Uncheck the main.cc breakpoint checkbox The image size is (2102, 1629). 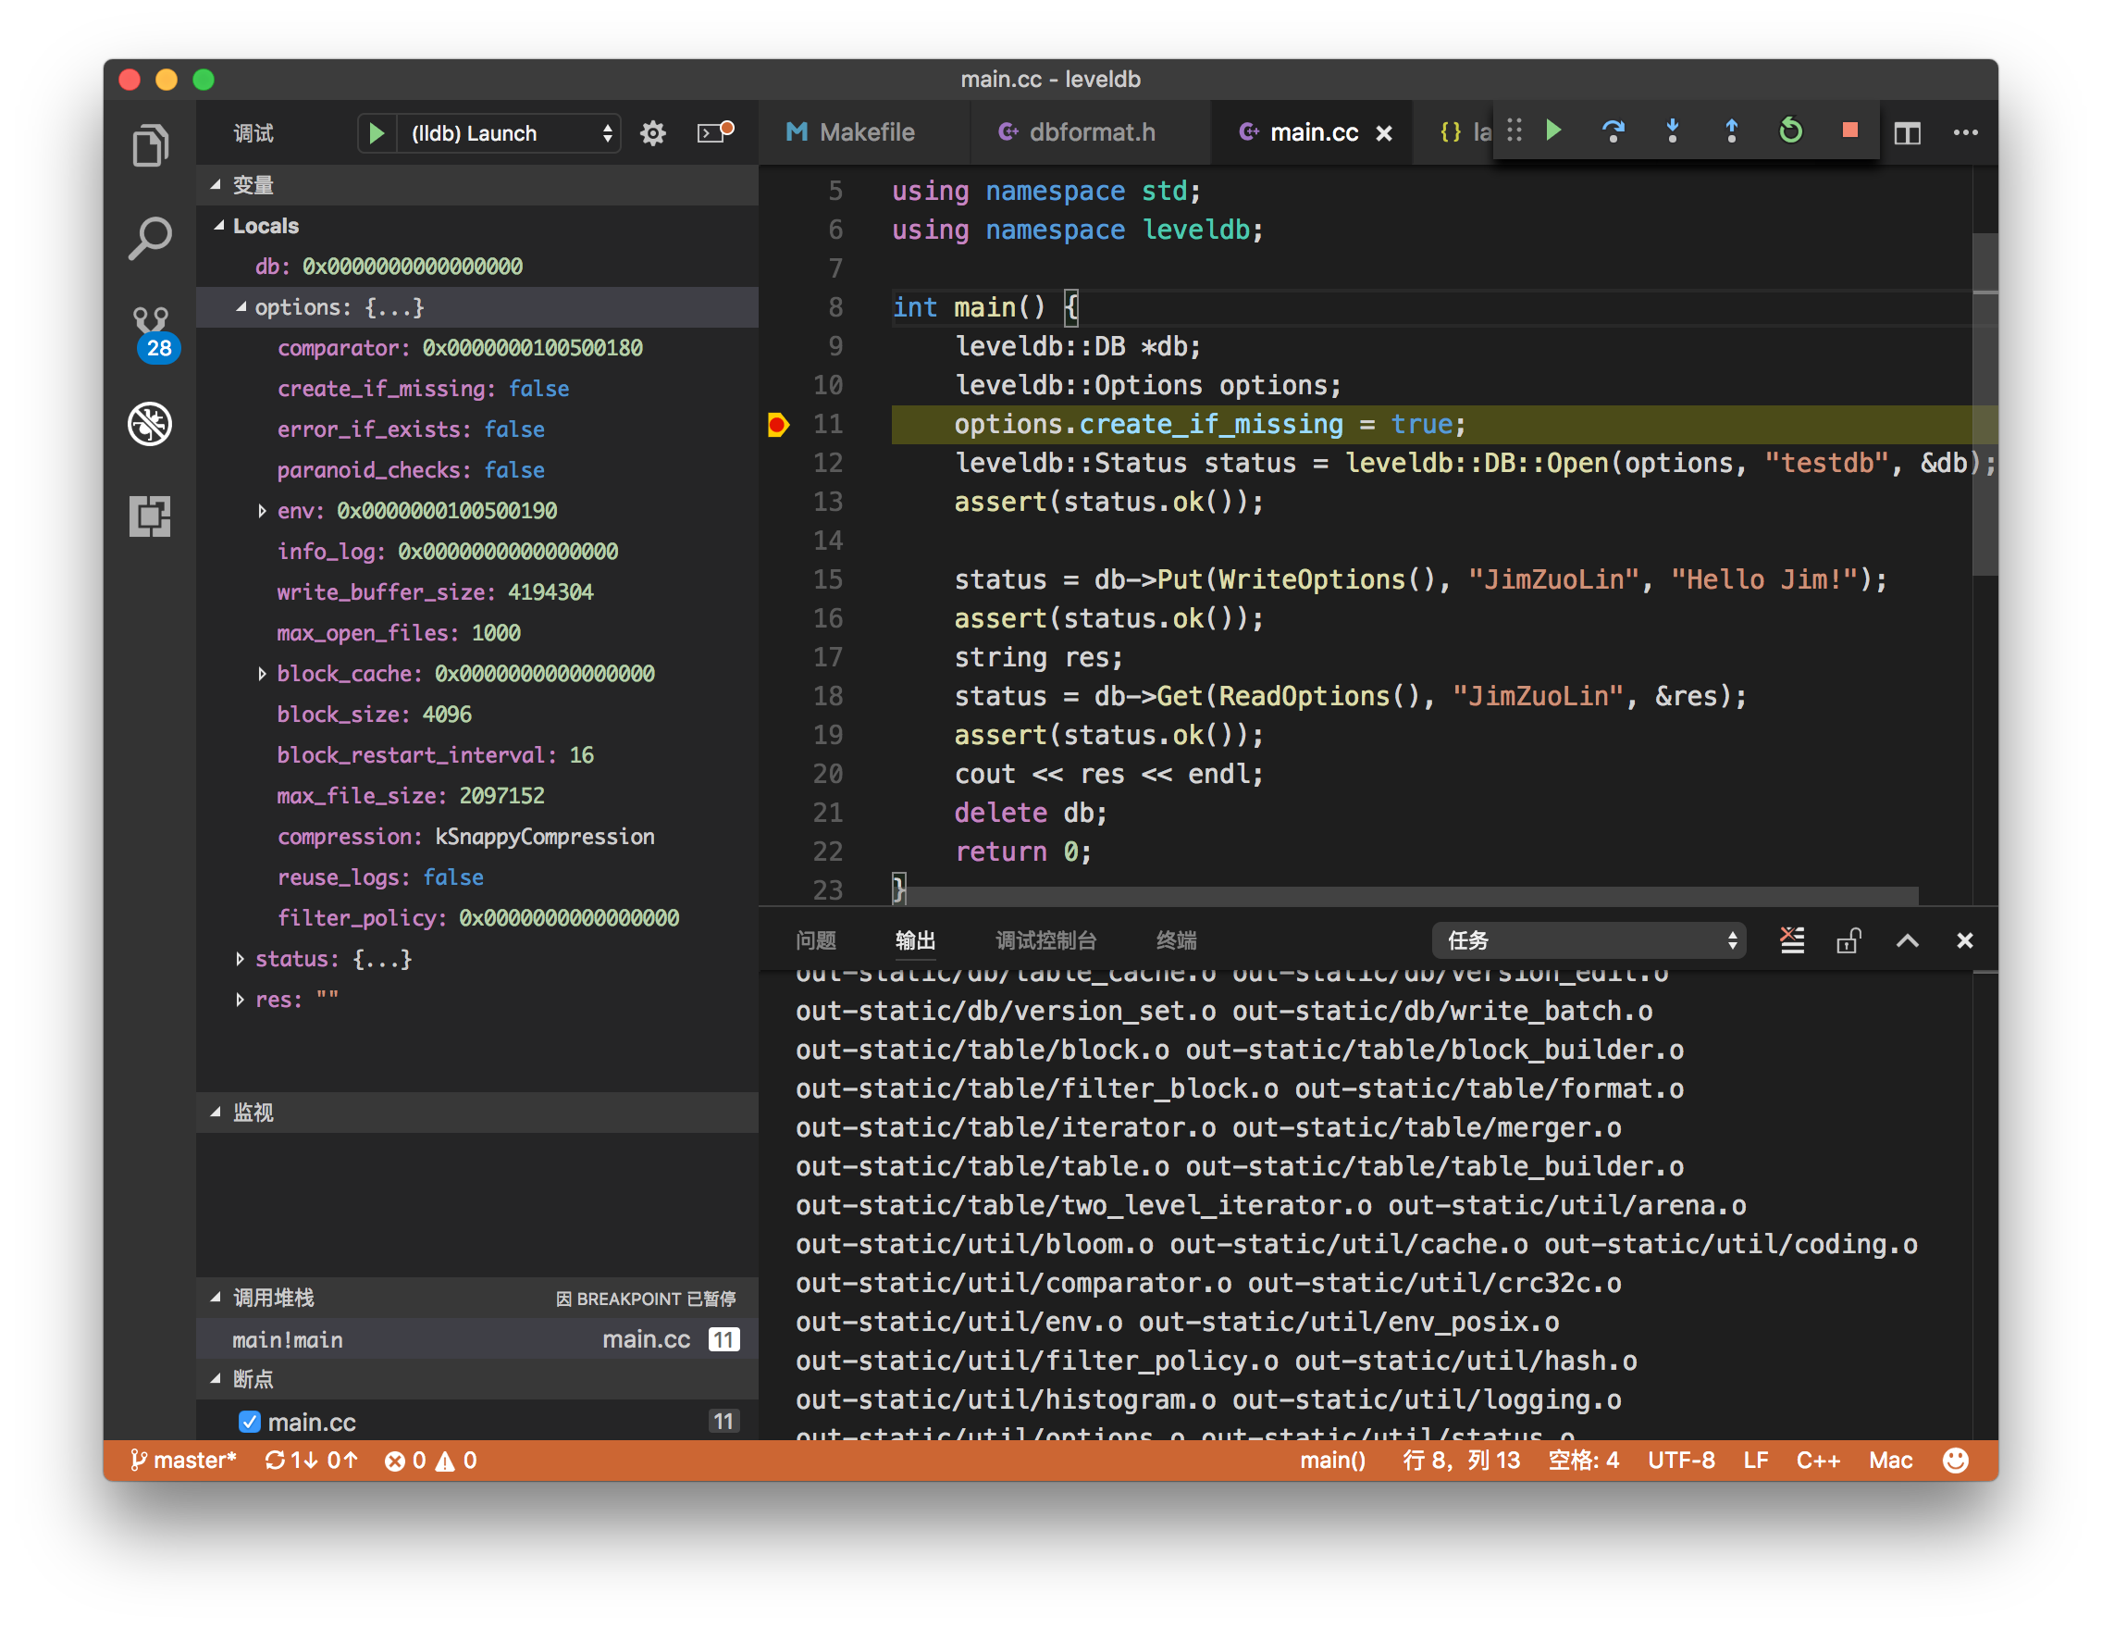coord(249,1422)
